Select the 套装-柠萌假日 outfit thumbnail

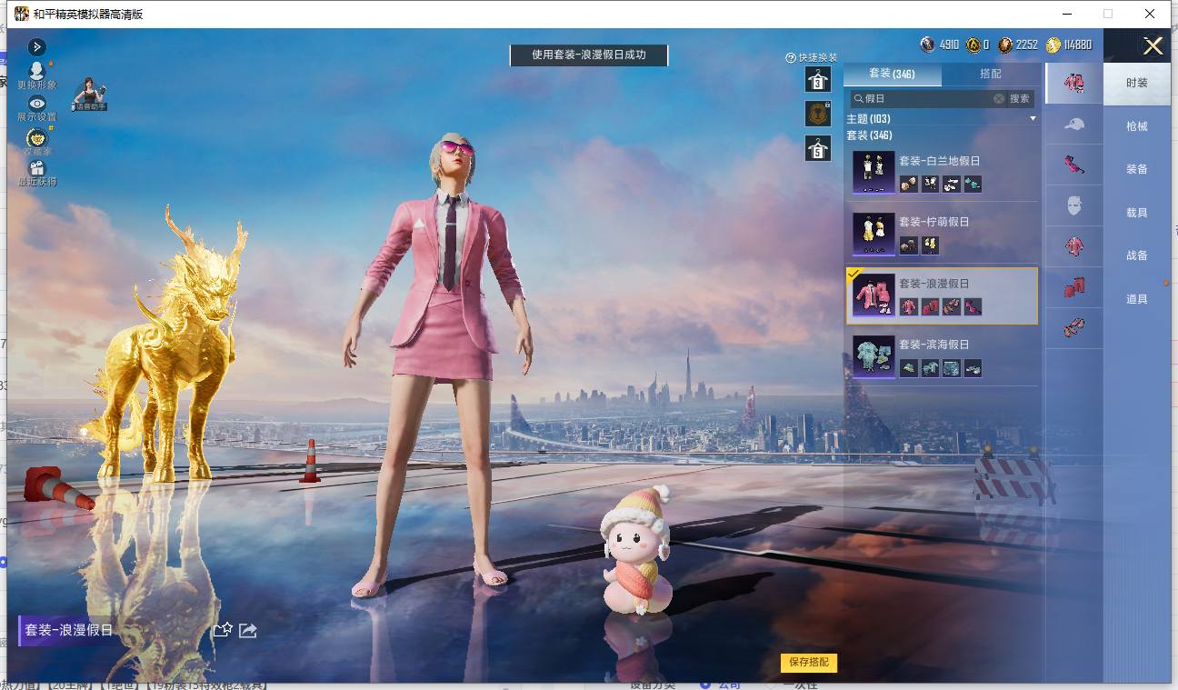[874, 234]
